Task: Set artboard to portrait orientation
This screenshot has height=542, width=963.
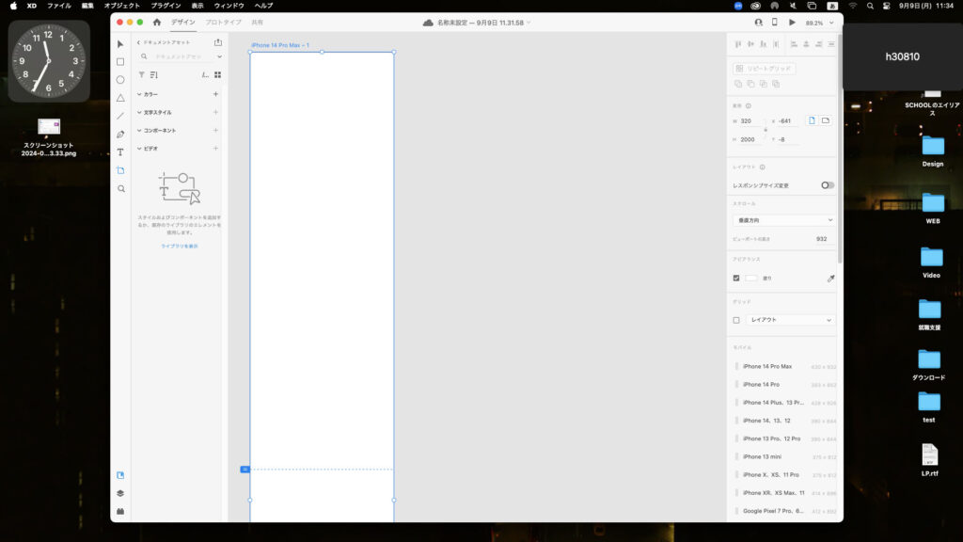Action: coord(812,121)
